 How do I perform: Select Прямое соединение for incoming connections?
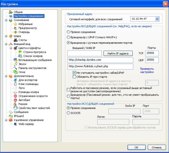tap(68, 32)
